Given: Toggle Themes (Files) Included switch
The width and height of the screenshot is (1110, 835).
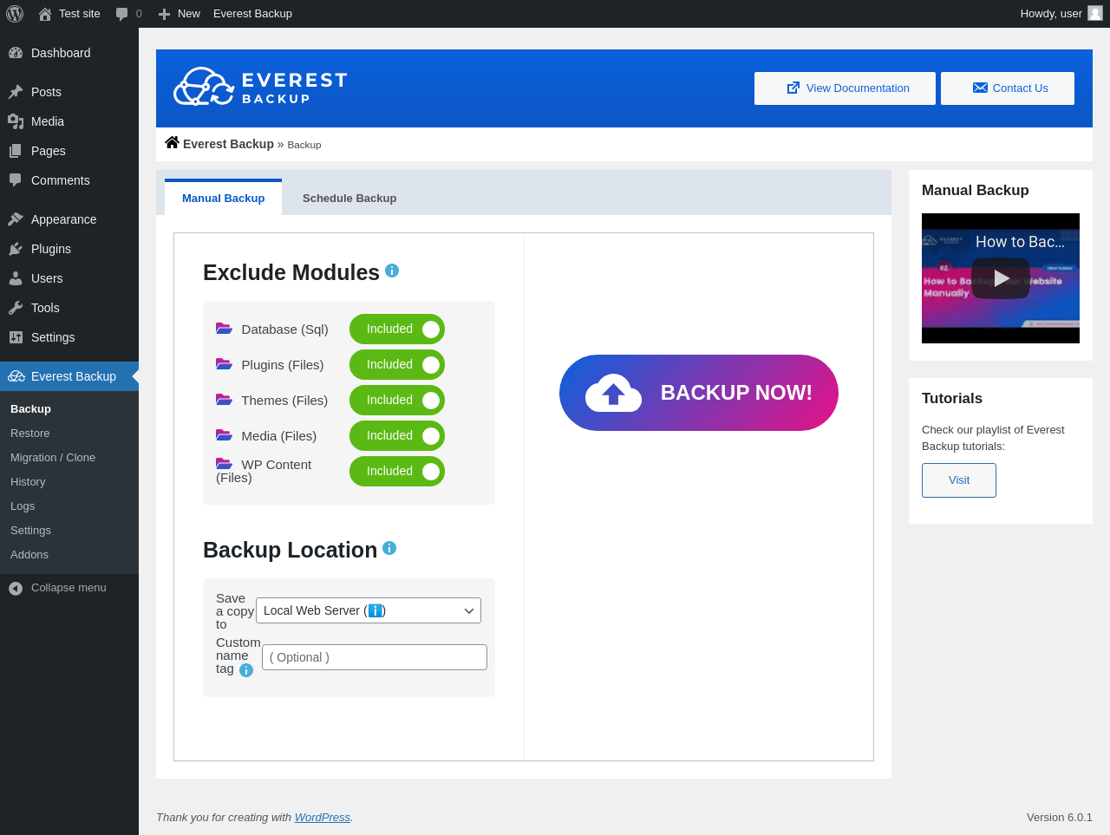Looking at the screenshot, I should 397,401.
